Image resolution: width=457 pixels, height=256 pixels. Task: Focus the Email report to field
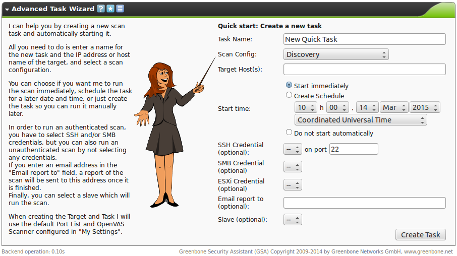pyautogui.click(x=365, y=203)
